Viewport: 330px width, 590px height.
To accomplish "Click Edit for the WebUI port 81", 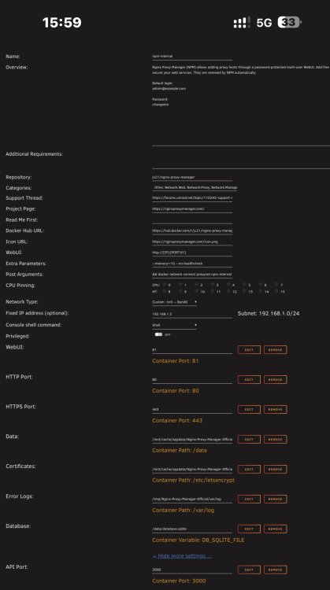I will [x=249, y=349].
